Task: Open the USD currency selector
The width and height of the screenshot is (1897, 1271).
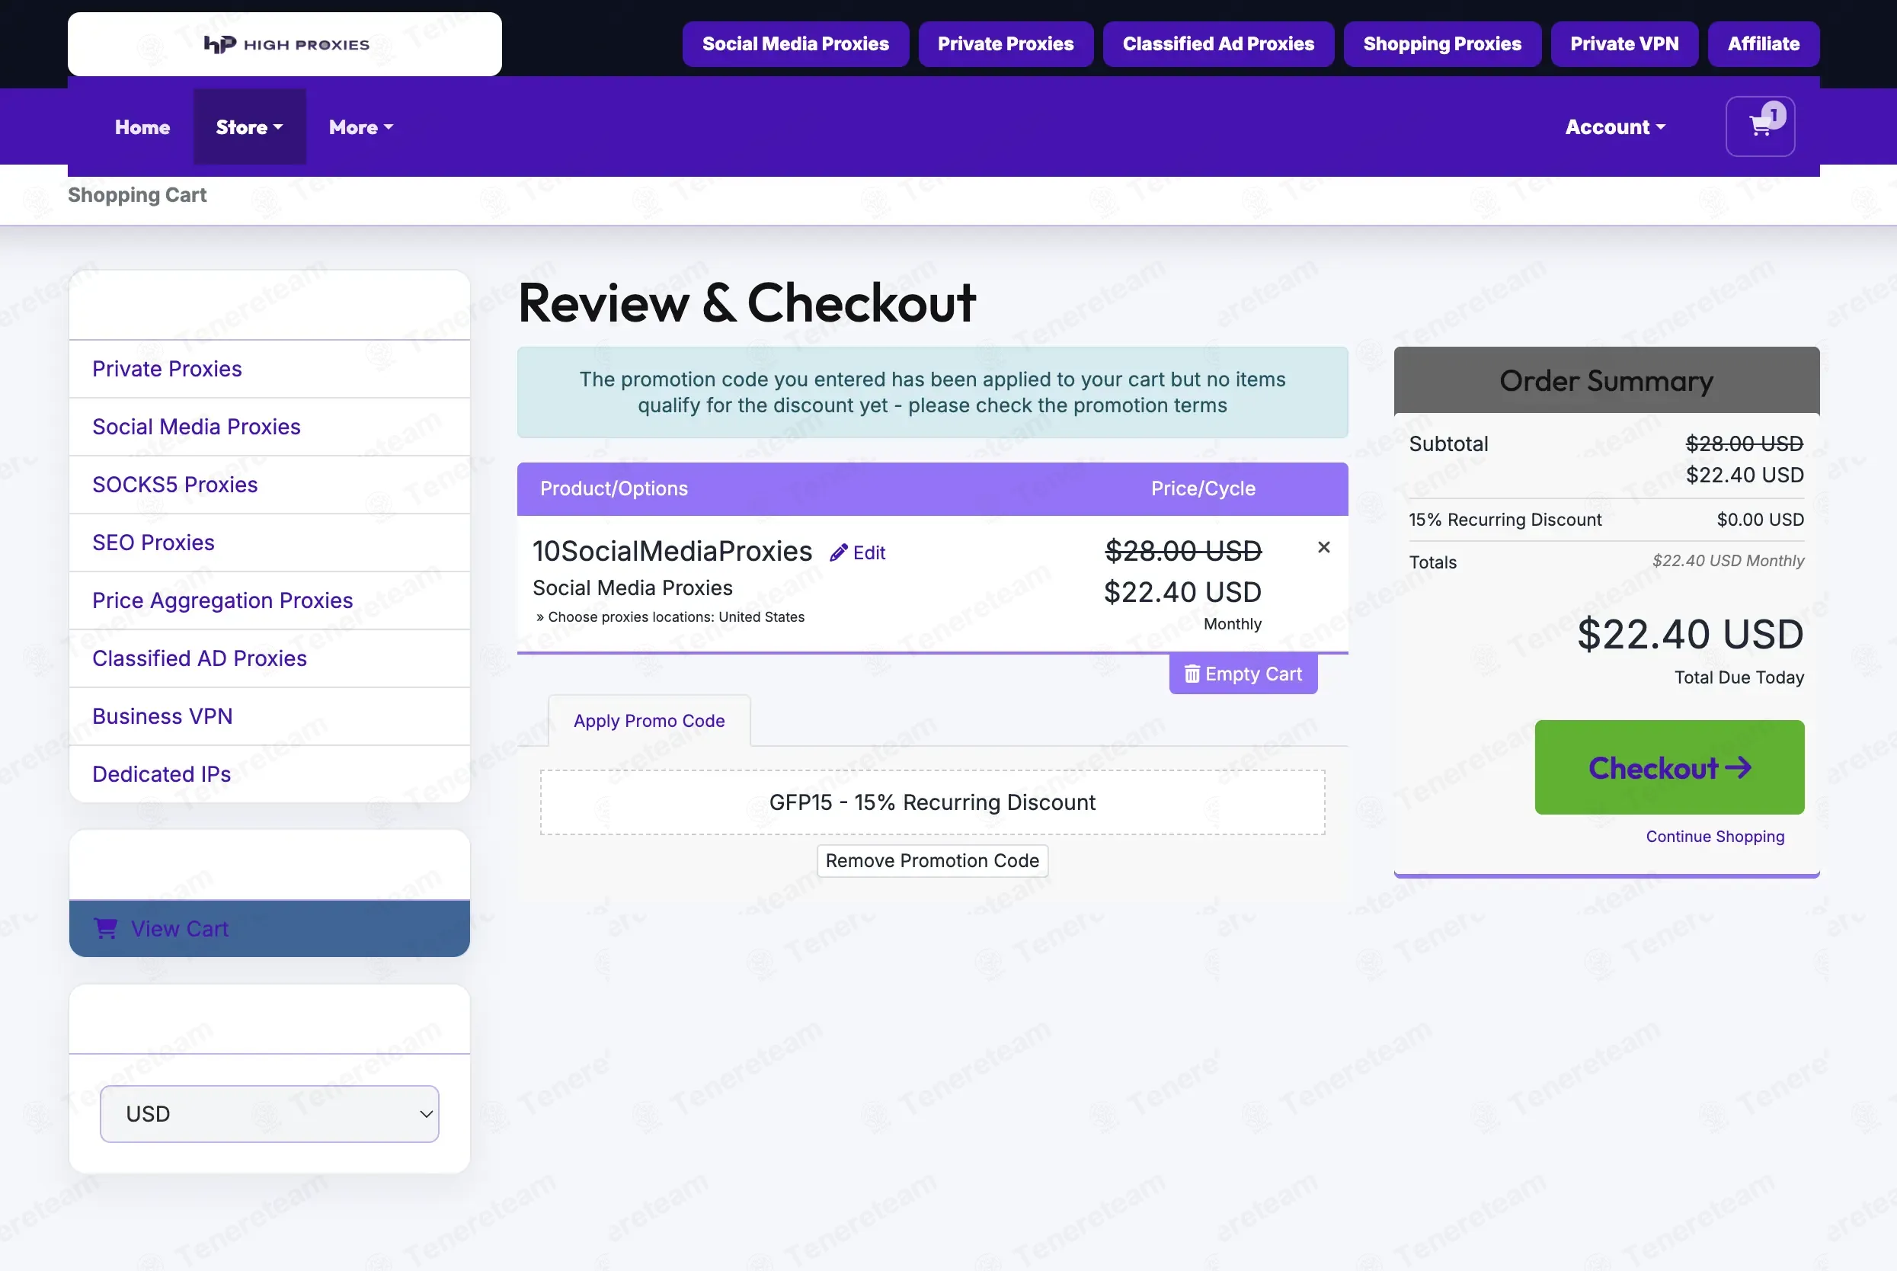Action: (x=269, y=1114)
